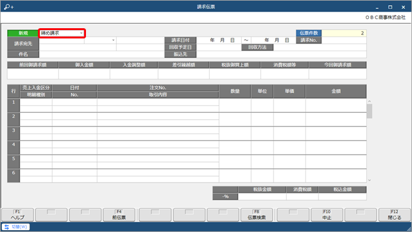This screenshot has height=232, width=412.
Task: Click the 今回御請求額 value cell
Action: pos(338,74)
